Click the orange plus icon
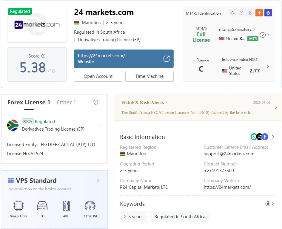This screenshot has width=282, height=229. (259, 13)
